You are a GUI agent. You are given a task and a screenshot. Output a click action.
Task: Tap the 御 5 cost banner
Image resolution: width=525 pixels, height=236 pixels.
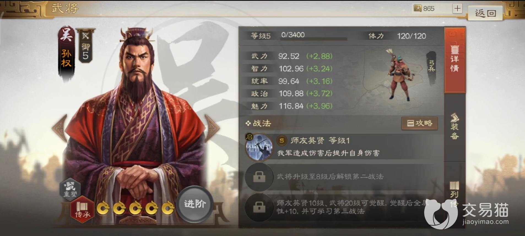point(85,45)
